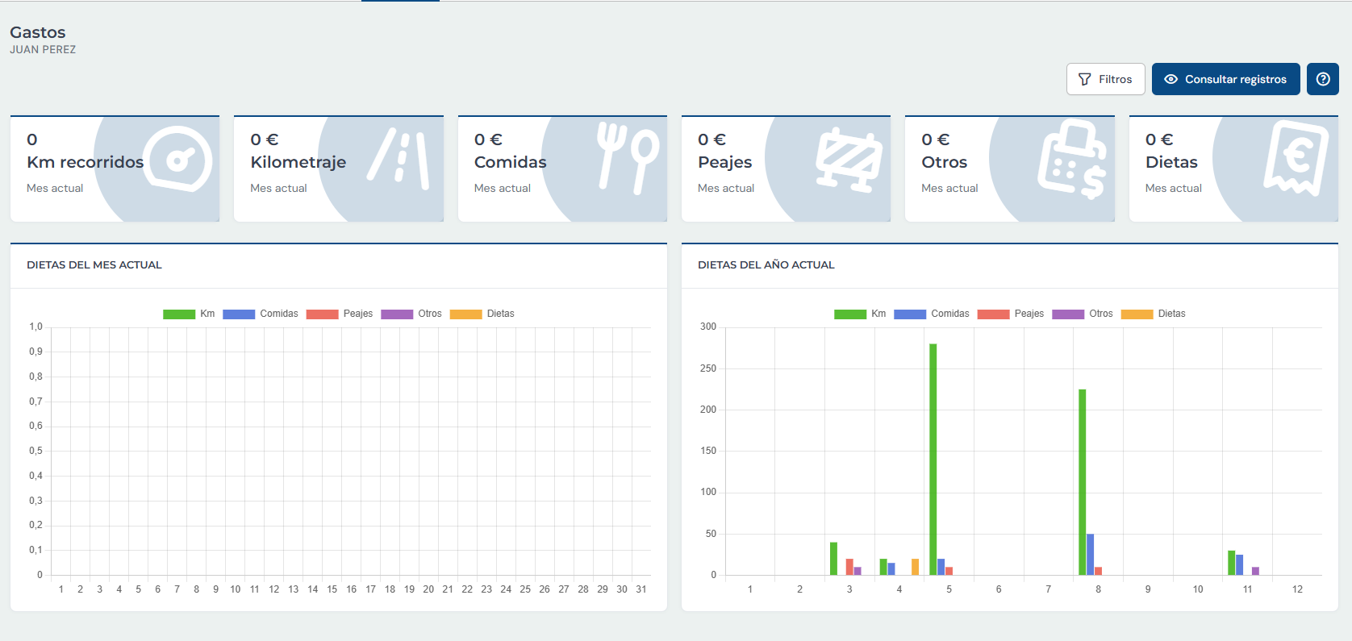Click the purple Otros swatch in yearly legend
Screen dimensions: 1352x641
click(1068, 314)
